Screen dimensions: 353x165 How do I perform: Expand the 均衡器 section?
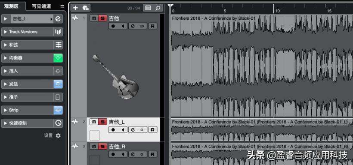coord(6,58)
